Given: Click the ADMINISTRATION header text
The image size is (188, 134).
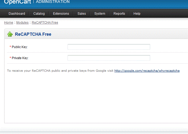Looking at the screenshot, I should tap(53, 2).
